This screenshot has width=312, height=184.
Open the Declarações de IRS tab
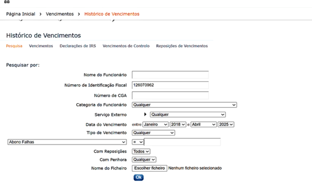[x=78, y=46]
